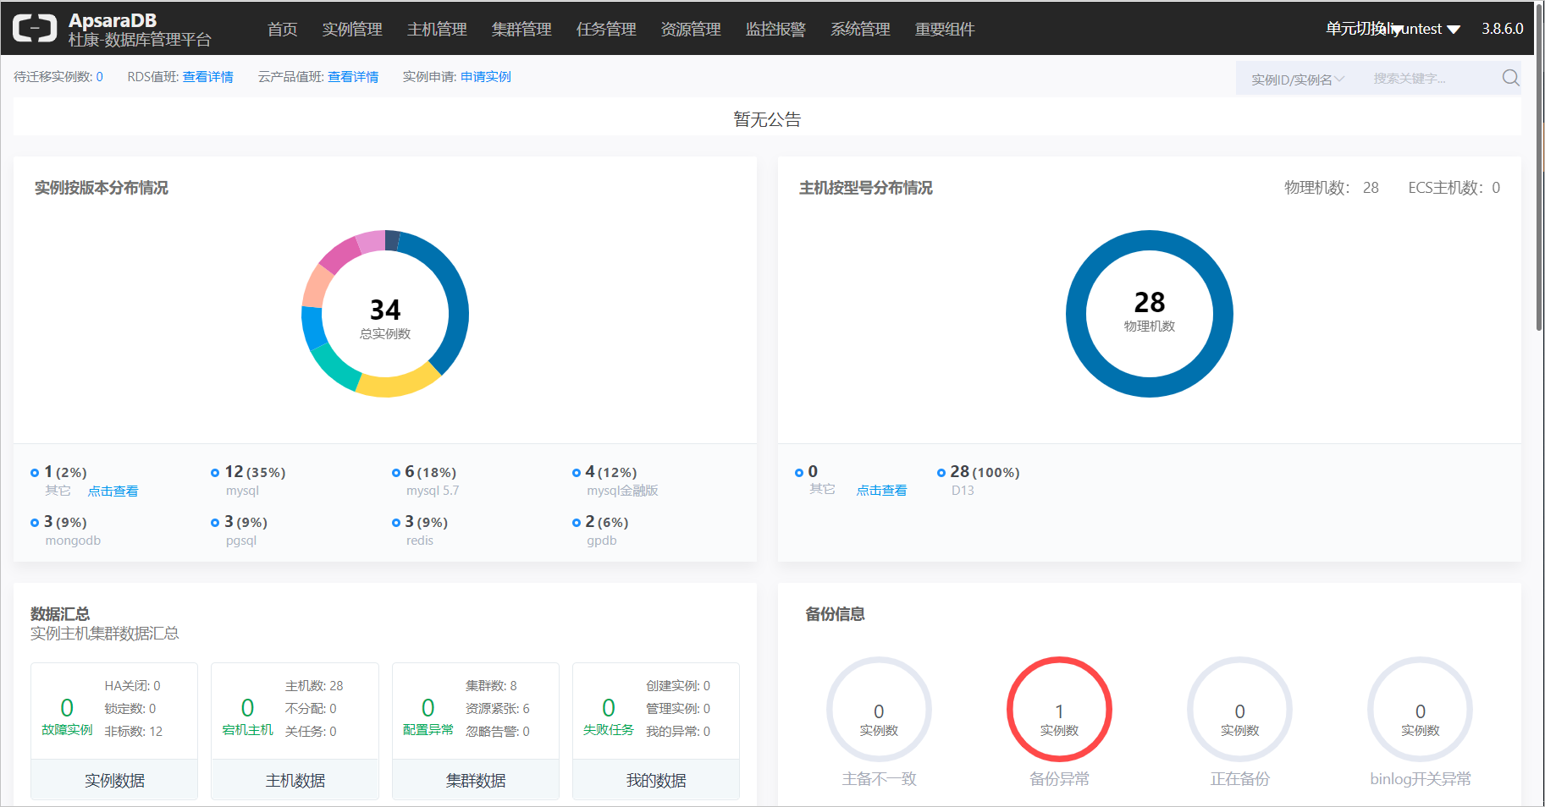
Task: Open the 集群管理 menu
Action: [521, 29]
